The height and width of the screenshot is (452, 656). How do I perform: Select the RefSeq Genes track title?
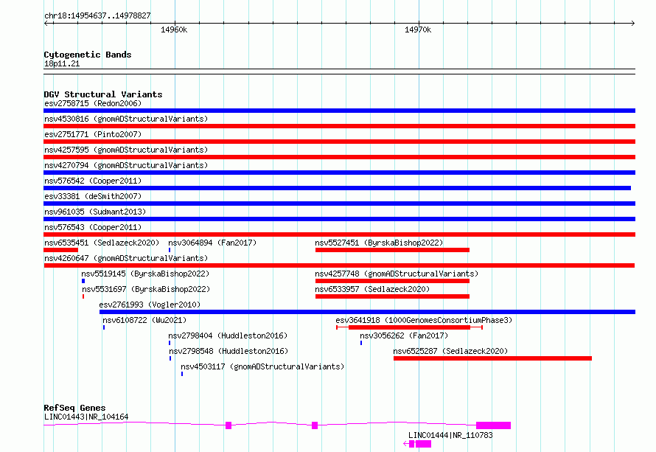pyautogui.click(x=74, y=408)
